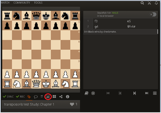161x113 pixels.
Task: Click the black bishop on c8
Action: [x=26, y=16]
